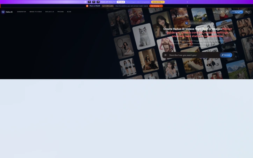Image resolution: width=253 pixels, height=158 pixels.
Task: Click the sparkle icon in purple banner
Action: pyautogui.click(x=85, y=2)
